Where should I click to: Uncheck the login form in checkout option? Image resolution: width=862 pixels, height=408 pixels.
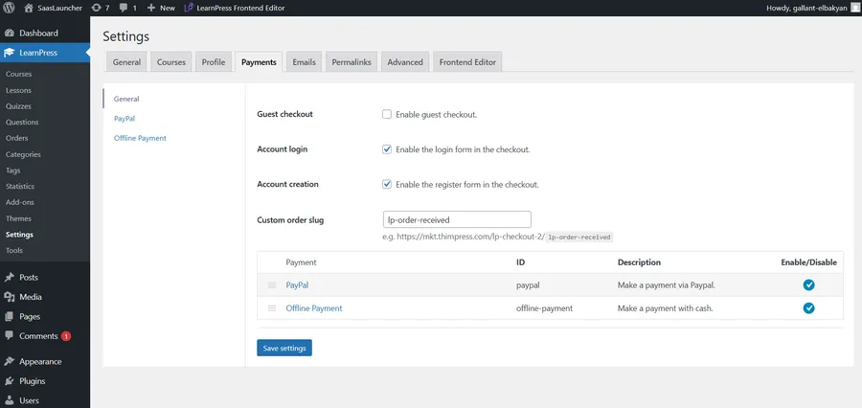click(387, 149)
